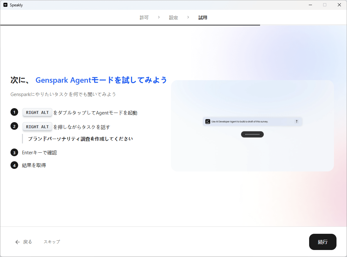
Task: Click the chevron between 許可 and 設定
Action: click(159, 17)
